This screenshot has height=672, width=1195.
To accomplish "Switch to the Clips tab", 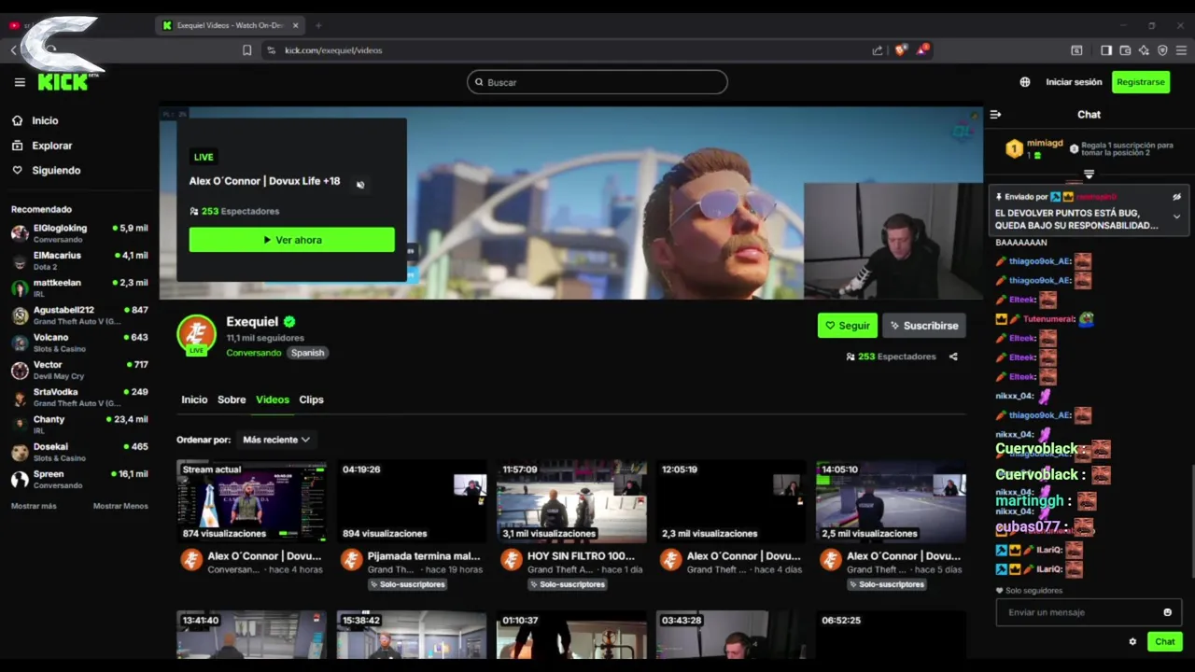I will click(x=311, y=399).
